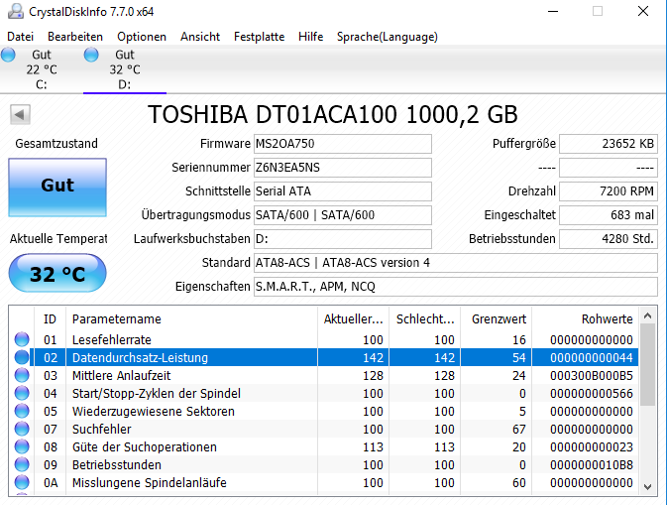Image resolution: width=667 pixels, height=505 pixels.
Task: Click the Übertragungsmodus field SATA/600
Action: click(x=343, y=215)
